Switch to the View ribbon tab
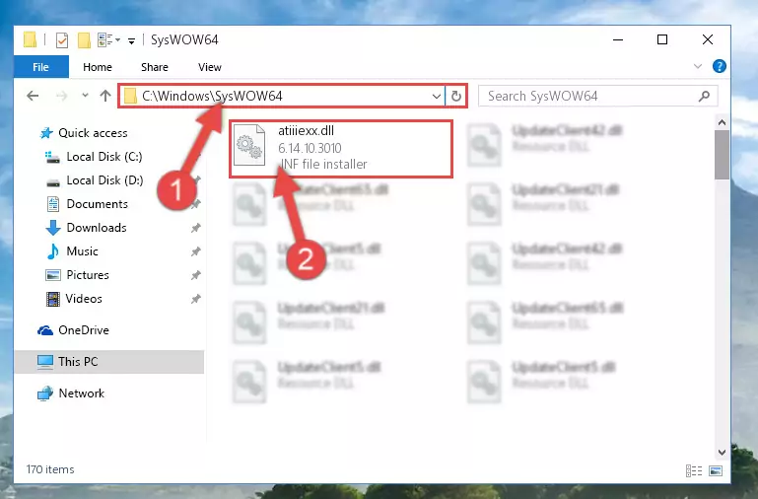 210,67
